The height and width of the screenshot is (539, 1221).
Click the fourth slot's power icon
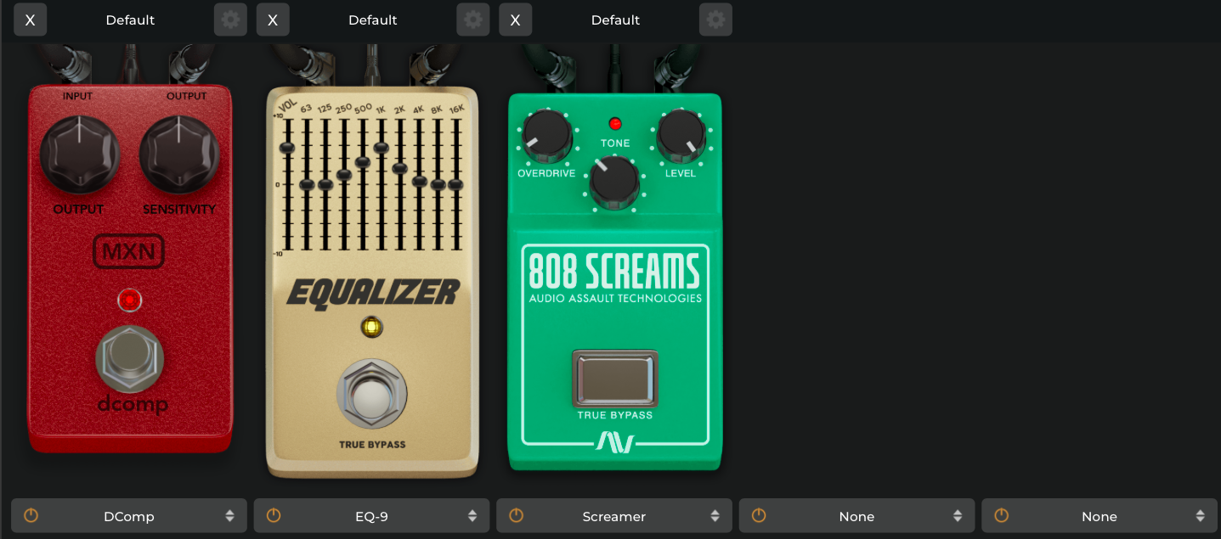(x=759, y=516)
